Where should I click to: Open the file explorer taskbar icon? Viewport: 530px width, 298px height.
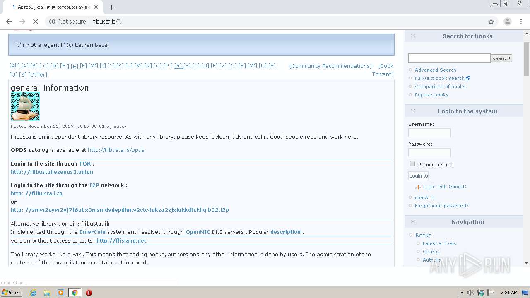point(47,293)
